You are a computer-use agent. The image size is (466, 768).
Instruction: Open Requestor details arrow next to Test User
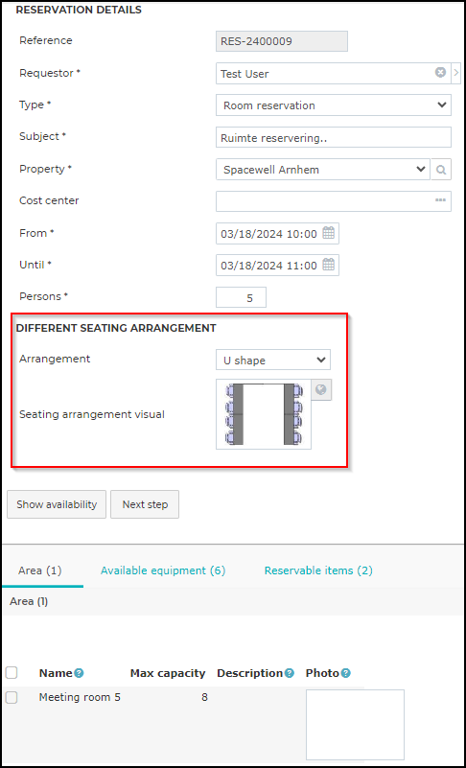click(456, 73)
